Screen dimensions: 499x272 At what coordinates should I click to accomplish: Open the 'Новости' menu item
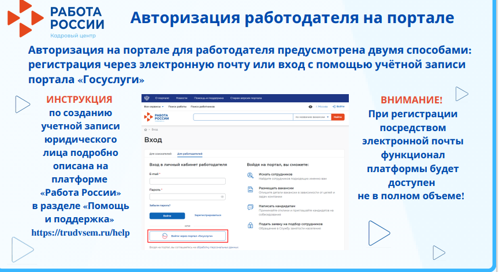pyautogui.click(x=181, y=98)
